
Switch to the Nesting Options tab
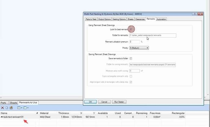tap(119, 19)
